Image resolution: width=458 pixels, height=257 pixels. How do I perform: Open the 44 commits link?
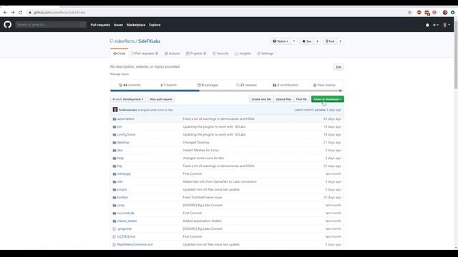click(x=130, y=85)
